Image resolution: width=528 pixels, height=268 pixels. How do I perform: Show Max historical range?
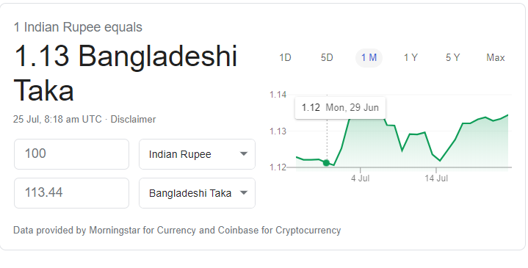496,57
